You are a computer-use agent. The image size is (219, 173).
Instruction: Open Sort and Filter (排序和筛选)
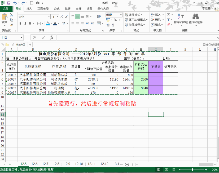(181, 19)
